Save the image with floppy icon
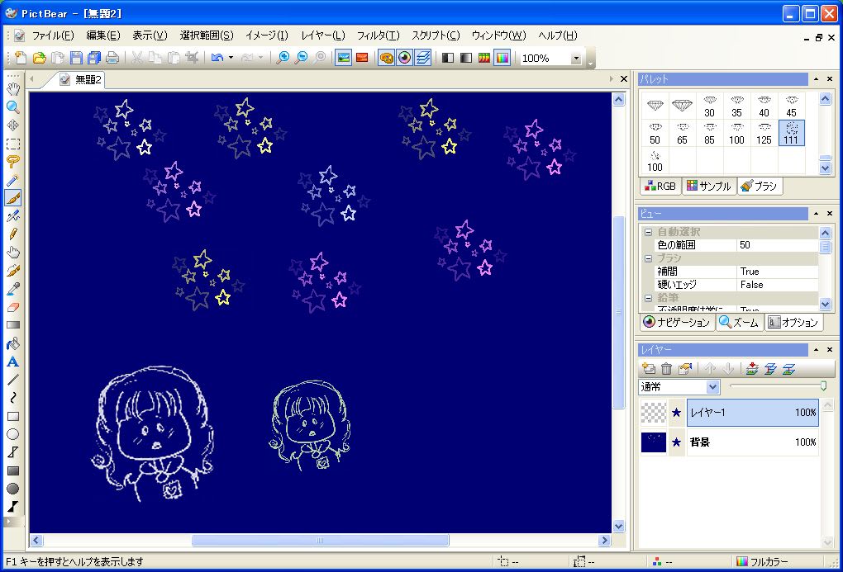843x572 pixels. (x=76, y=58)
